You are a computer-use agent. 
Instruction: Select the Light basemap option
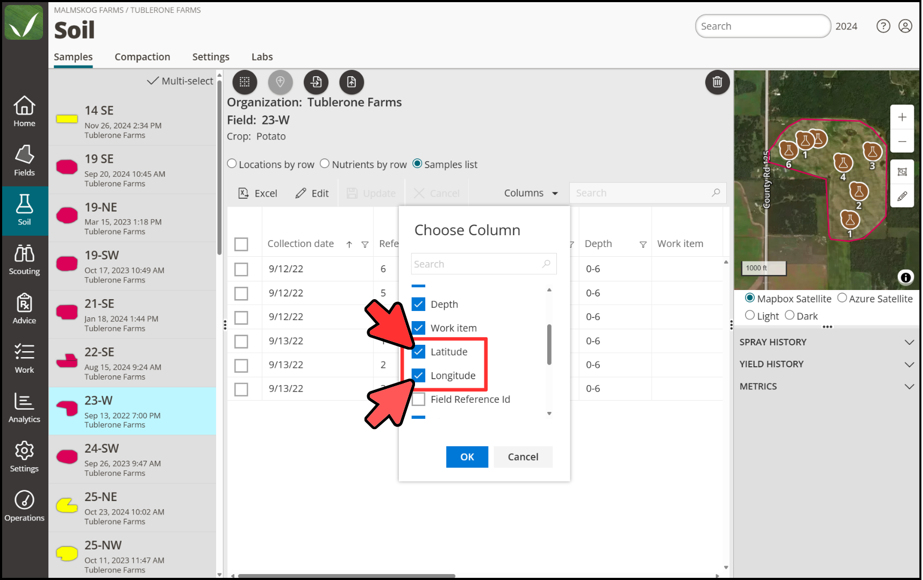(749, 315)
